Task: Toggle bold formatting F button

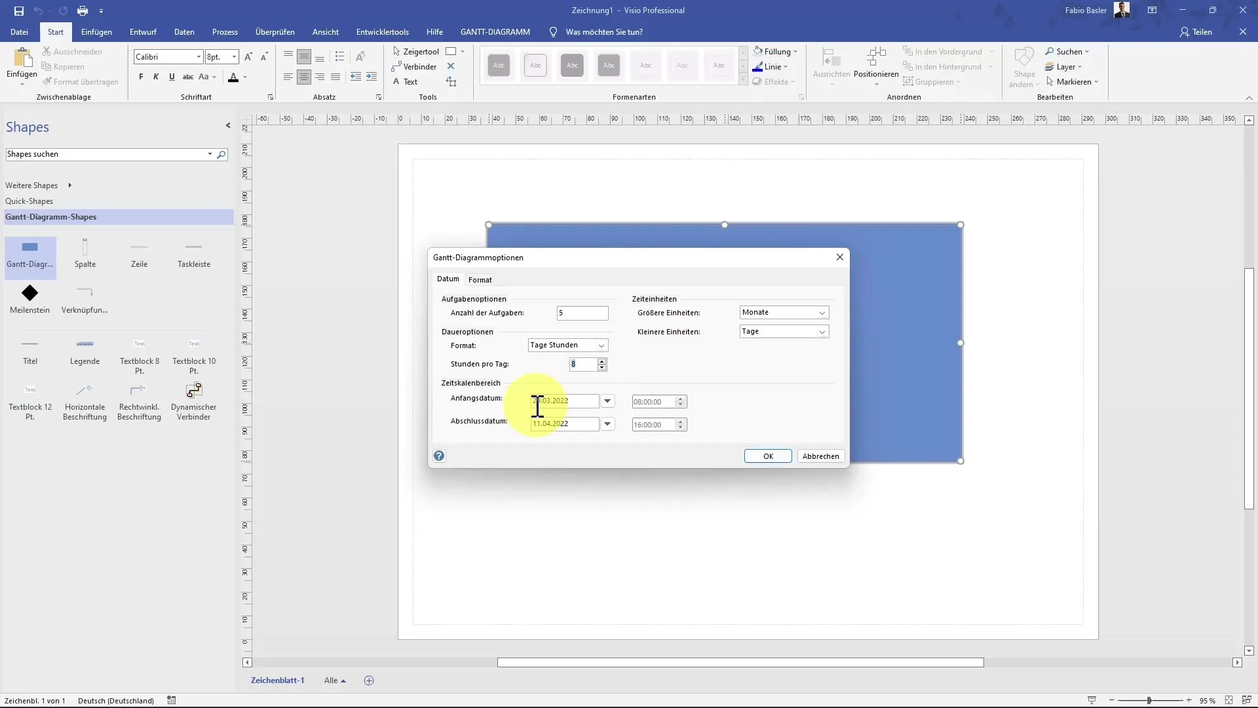Action: (141, 77)
